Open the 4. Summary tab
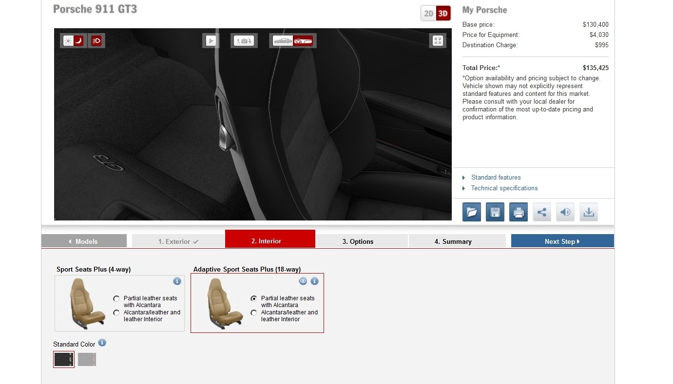 pos(457,241)
